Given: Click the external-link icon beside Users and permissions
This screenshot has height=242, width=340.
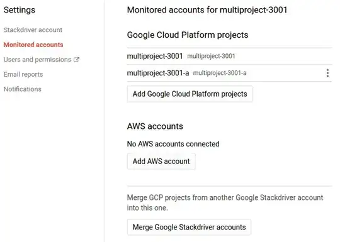Looking at the screenshot, I should [76, 60].
